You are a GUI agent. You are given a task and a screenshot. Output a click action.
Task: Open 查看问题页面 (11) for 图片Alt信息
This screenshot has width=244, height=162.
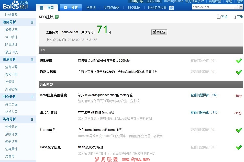coord(204,112)
